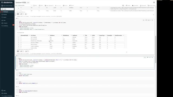Open Workflows in the sidebar
This screenshot has width=173, height=97.
tap(5, 26)
